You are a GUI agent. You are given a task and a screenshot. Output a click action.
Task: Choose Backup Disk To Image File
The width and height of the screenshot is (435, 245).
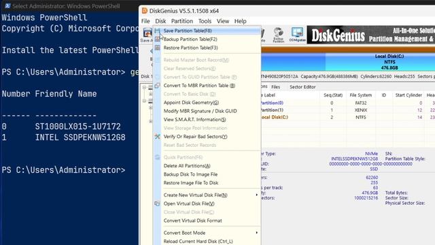pos(207,174)
